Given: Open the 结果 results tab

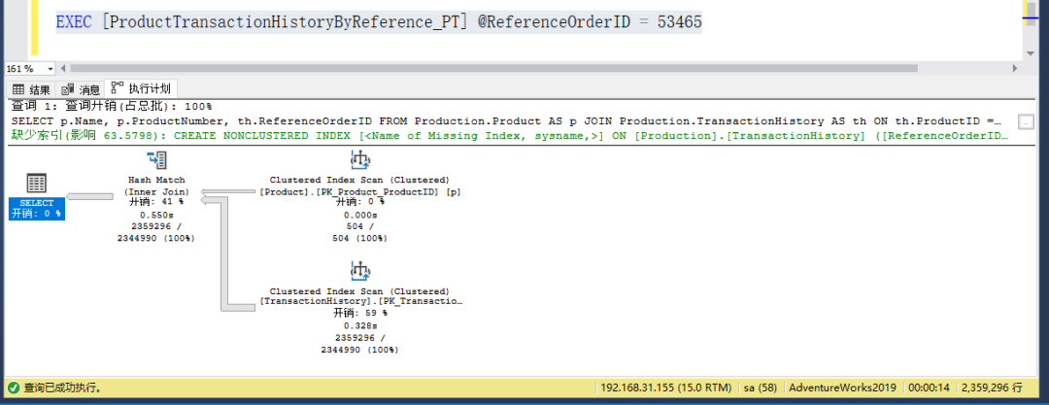Looking at the screenshot, I should tap(31, 89).
